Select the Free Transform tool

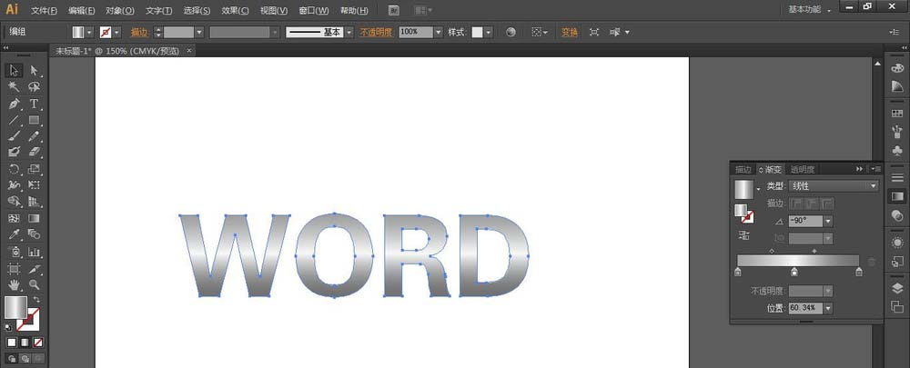tap(35, 185)
